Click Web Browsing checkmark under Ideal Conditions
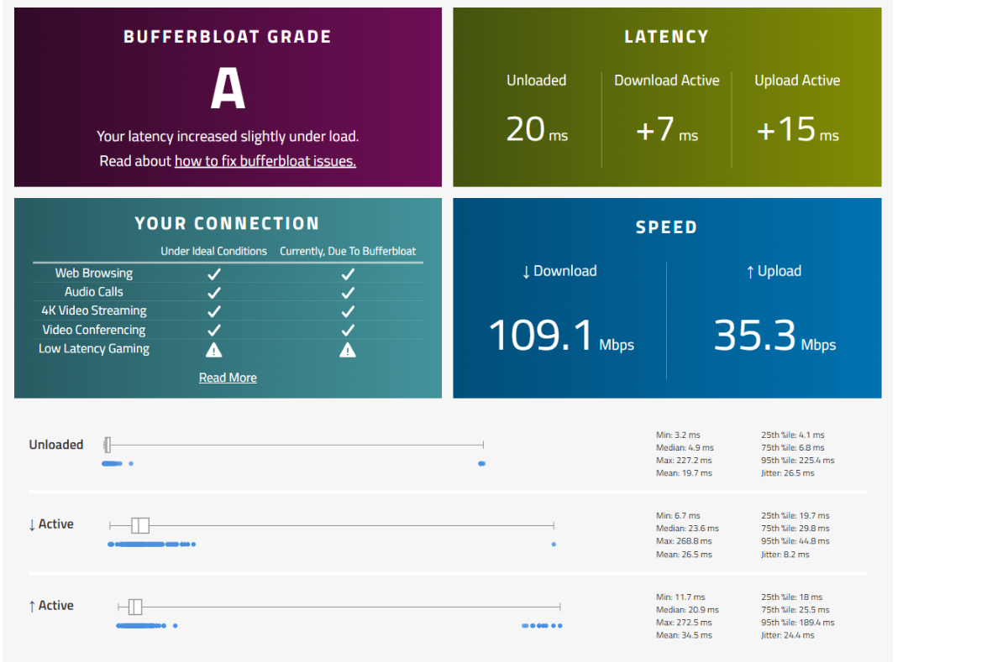This screenshot has height=662, width=1008. click(214, 274)
